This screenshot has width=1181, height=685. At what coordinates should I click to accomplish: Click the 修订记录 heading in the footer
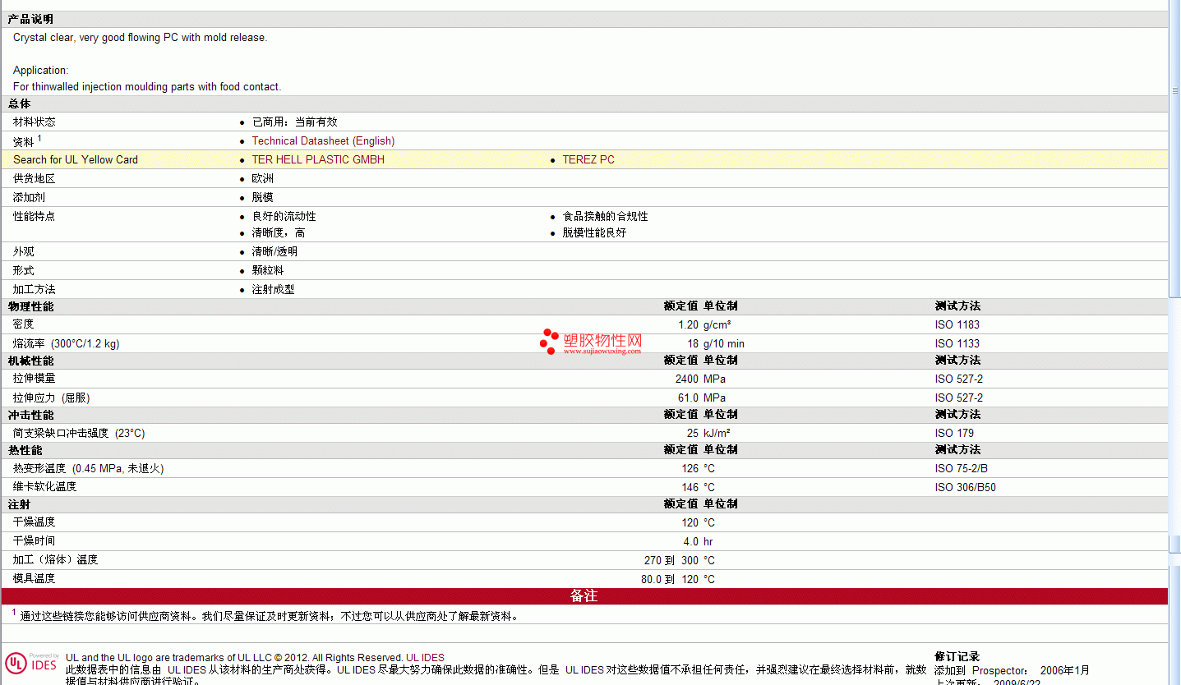tap(957, 657)
